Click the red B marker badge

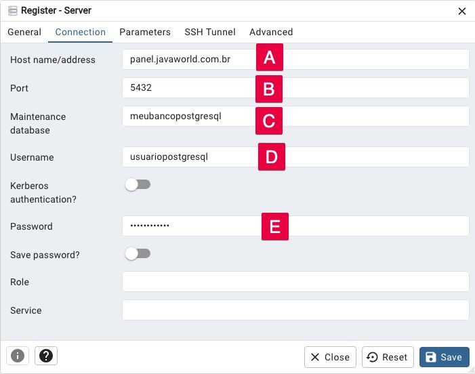[x=269, y=89]
